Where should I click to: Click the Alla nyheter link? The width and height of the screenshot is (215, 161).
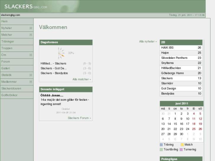(x=148, y=42)
